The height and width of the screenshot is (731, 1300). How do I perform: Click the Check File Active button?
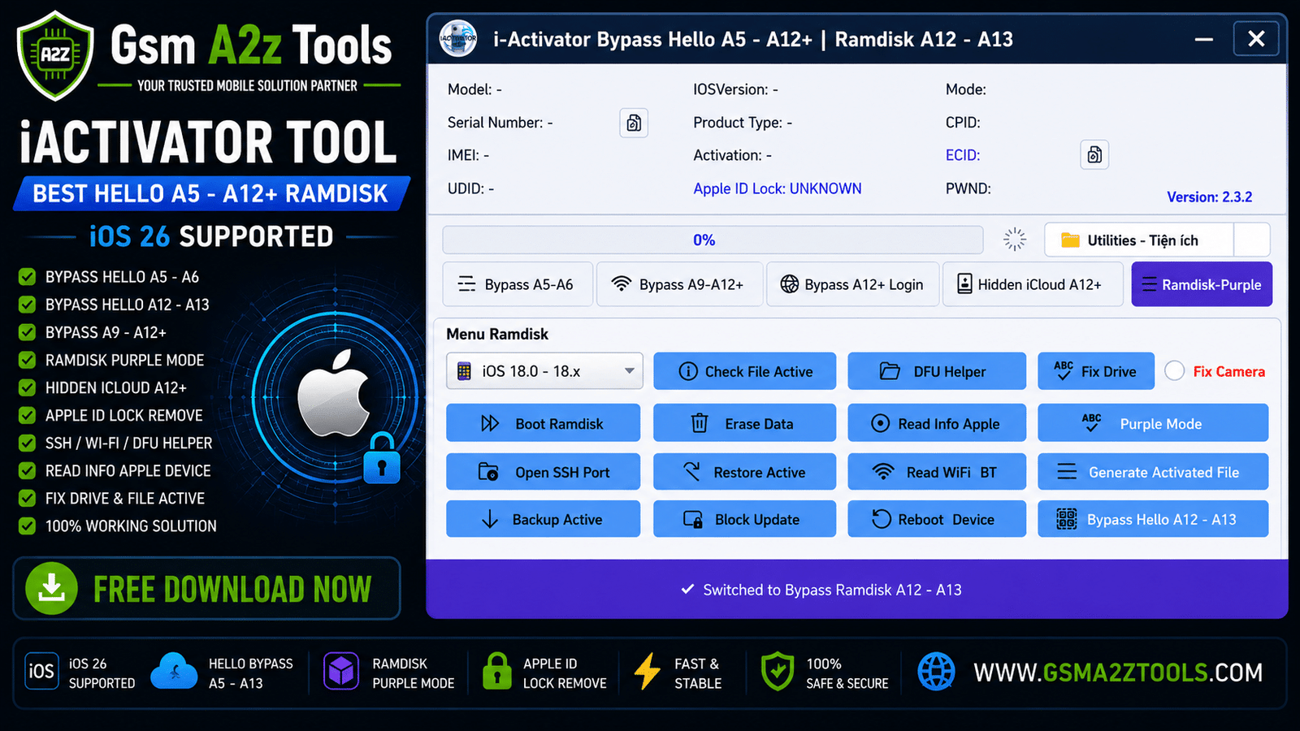(x=744, y=371)
